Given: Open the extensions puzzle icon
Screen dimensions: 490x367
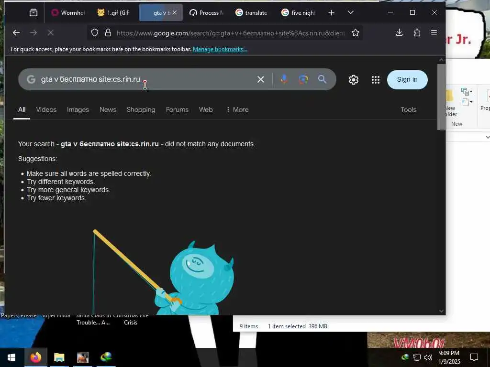Looking at the screenshot, I should click(417, 32).
